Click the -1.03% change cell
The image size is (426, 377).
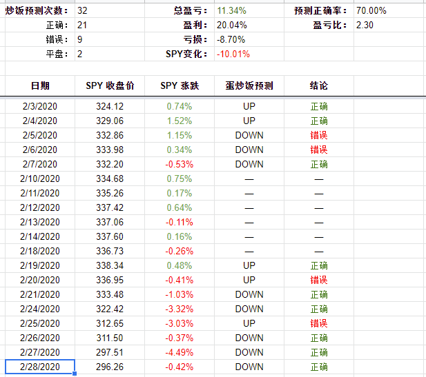point(180,294)
